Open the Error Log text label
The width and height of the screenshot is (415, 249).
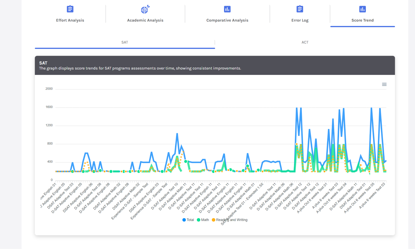click(x=300, y=20)
